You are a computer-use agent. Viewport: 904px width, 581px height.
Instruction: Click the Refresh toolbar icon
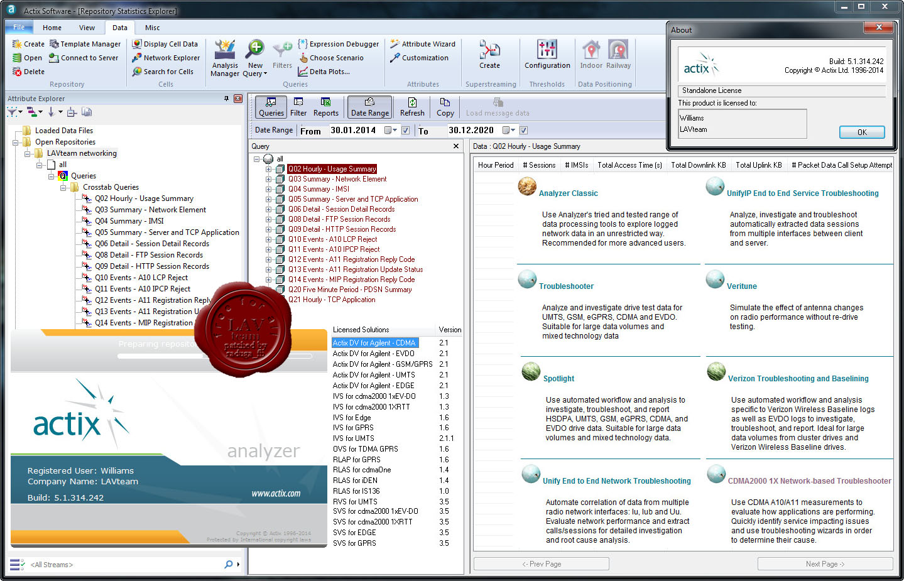412,107
